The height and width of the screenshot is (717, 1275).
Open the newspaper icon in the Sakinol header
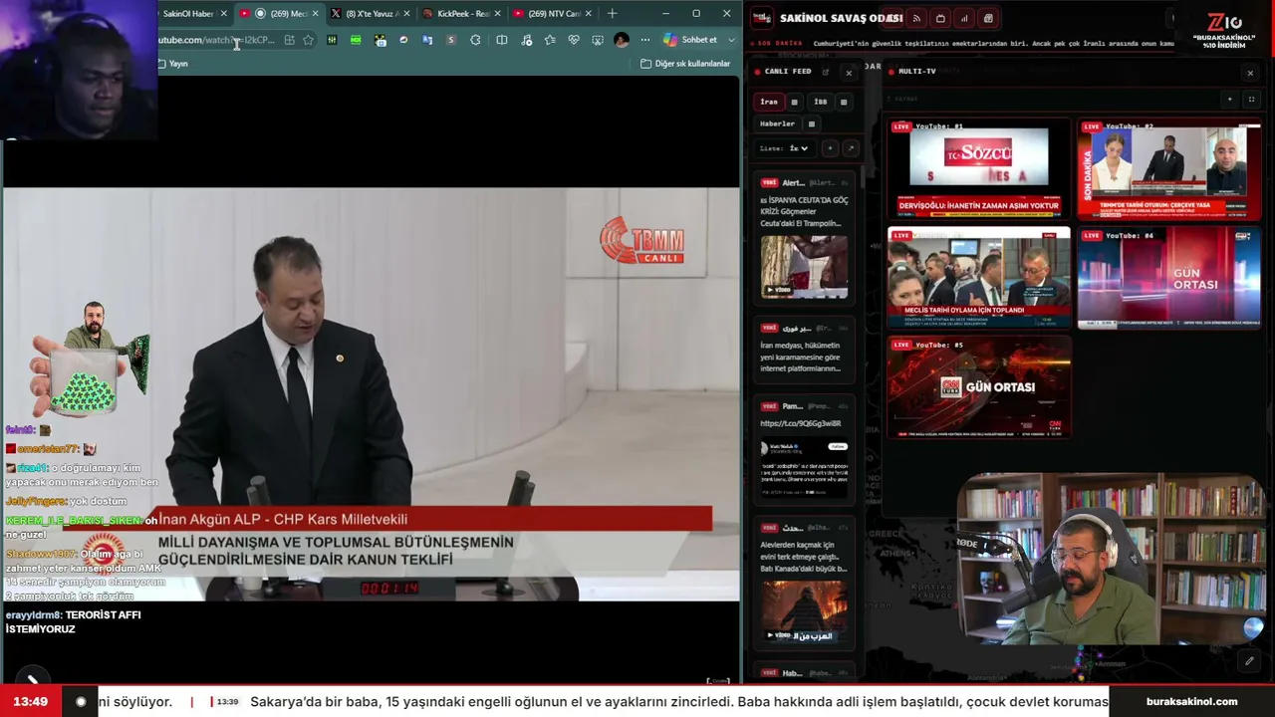tap(988, 18)
